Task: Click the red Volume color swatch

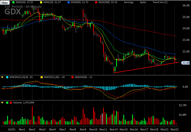Action: (11, 103)
